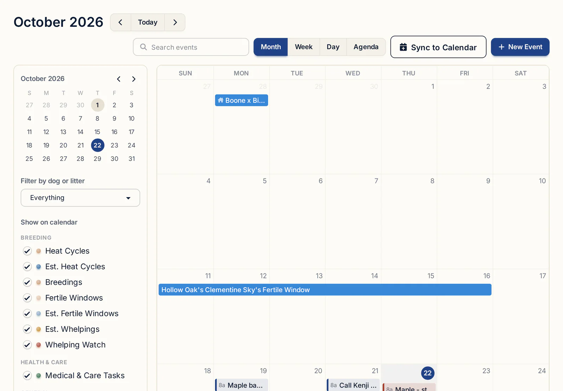Viewport: 563px width, 391px height.
Task: Toggle Est. Heat Cycles checkbox
Action: click(x=27, y=267)
